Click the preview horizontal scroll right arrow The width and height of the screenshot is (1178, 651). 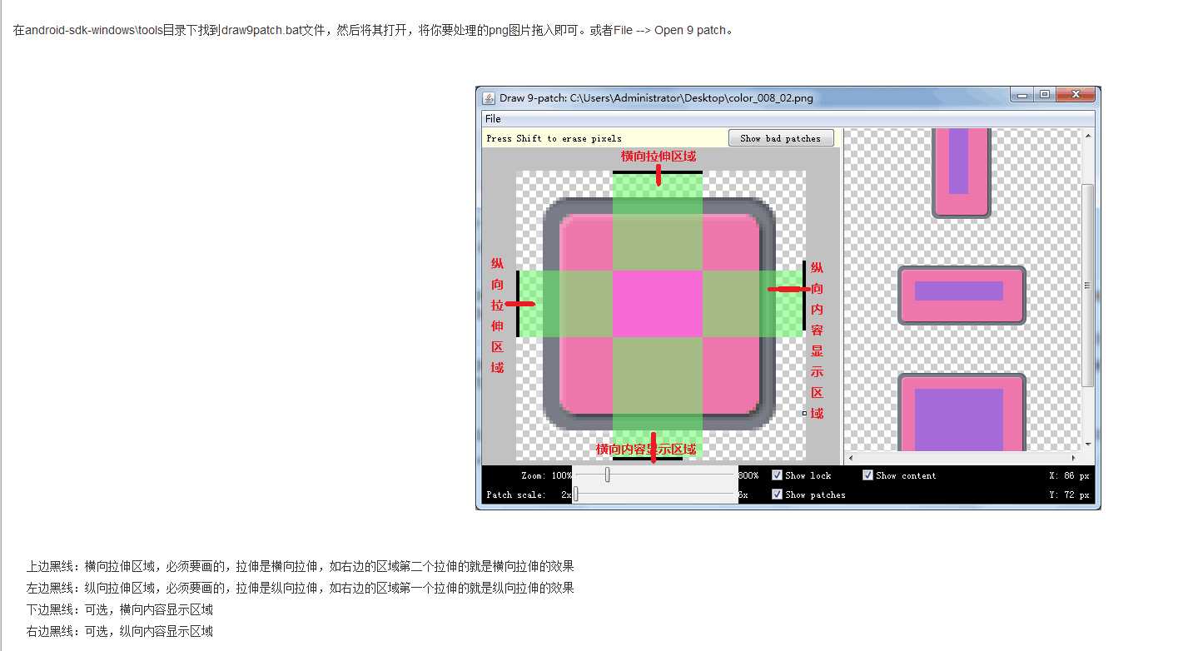(x=1074, y=458)
